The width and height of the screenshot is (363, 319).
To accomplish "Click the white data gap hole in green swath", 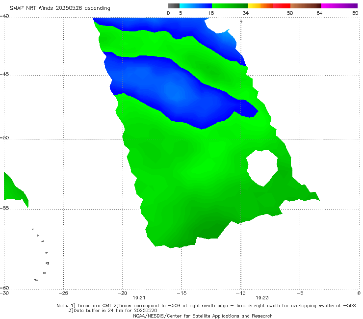I will [x=263, y=167].
